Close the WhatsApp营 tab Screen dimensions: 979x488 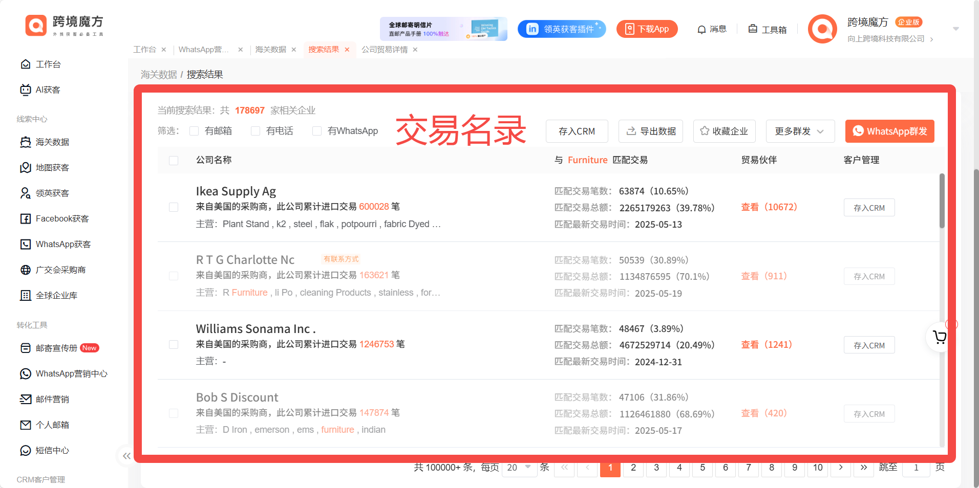[x=241, y=50]
